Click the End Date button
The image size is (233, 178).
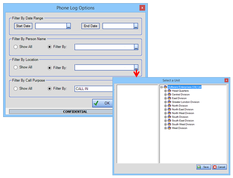tap(91, 26)
